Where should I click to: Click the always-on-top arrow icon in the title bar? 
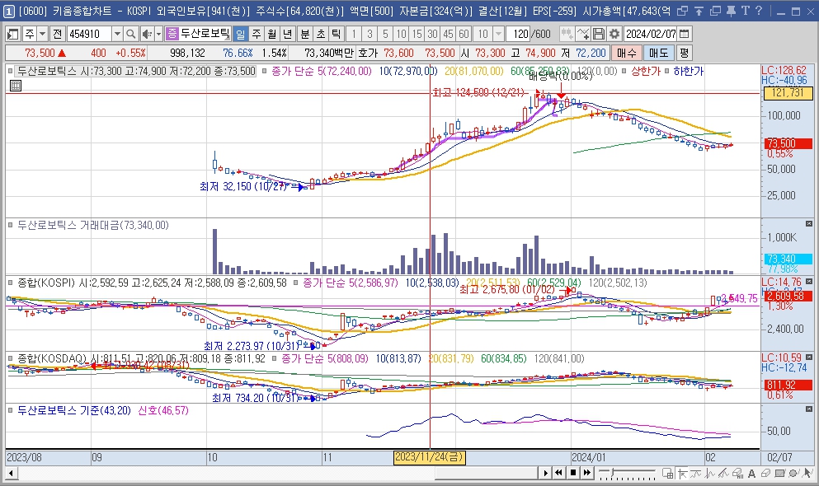[699, 11]
